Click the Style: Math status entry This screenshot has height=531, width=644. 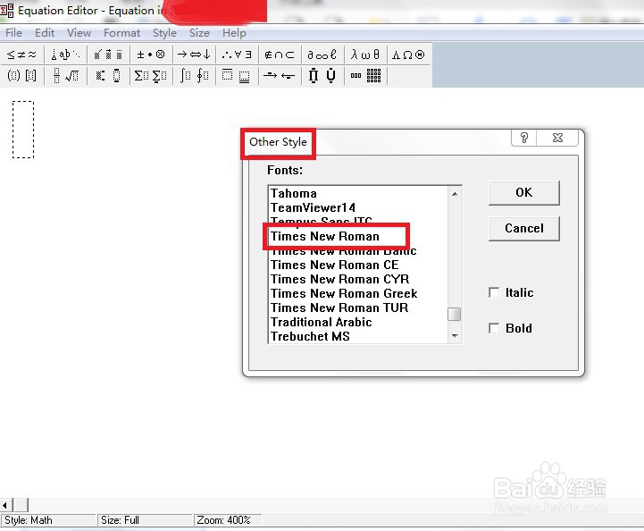(48, 520)
